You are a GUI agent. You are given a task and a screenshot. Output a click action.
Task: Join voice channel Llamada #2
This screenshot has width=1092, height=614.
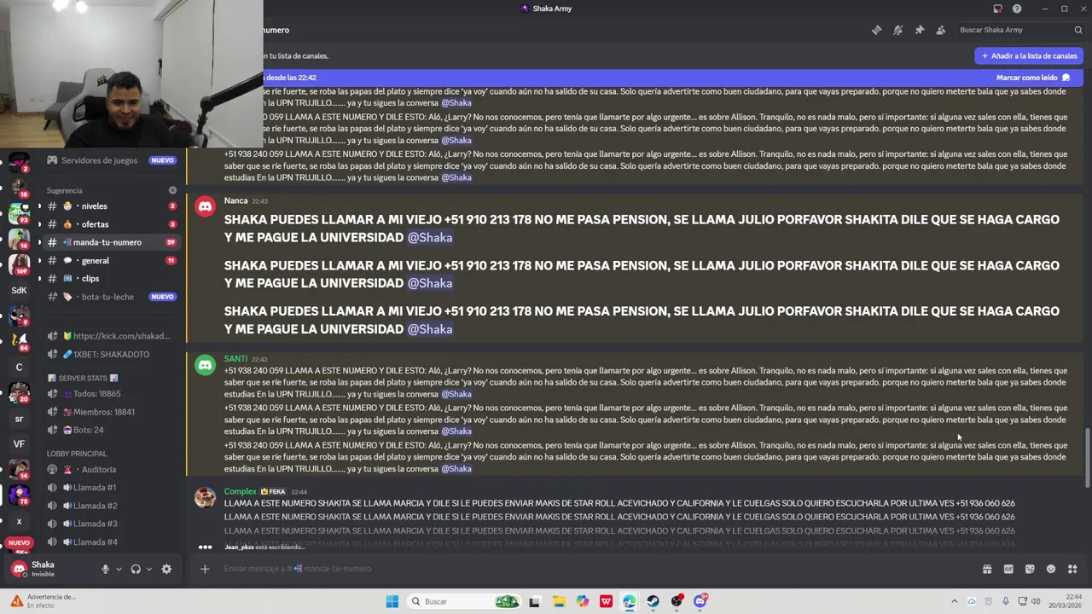coord(111,506)
